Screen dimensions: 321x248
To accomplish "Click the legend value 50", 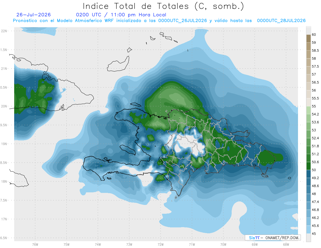I will pos(314,170).
